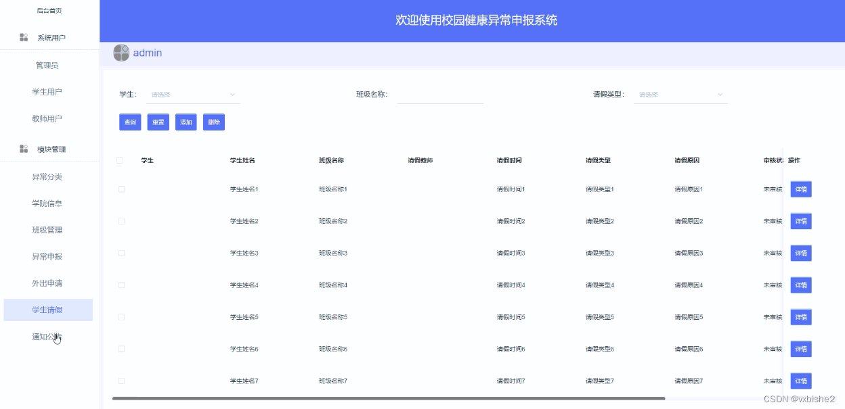
Task: Click the 查询 search button
Action: (130, 122)
